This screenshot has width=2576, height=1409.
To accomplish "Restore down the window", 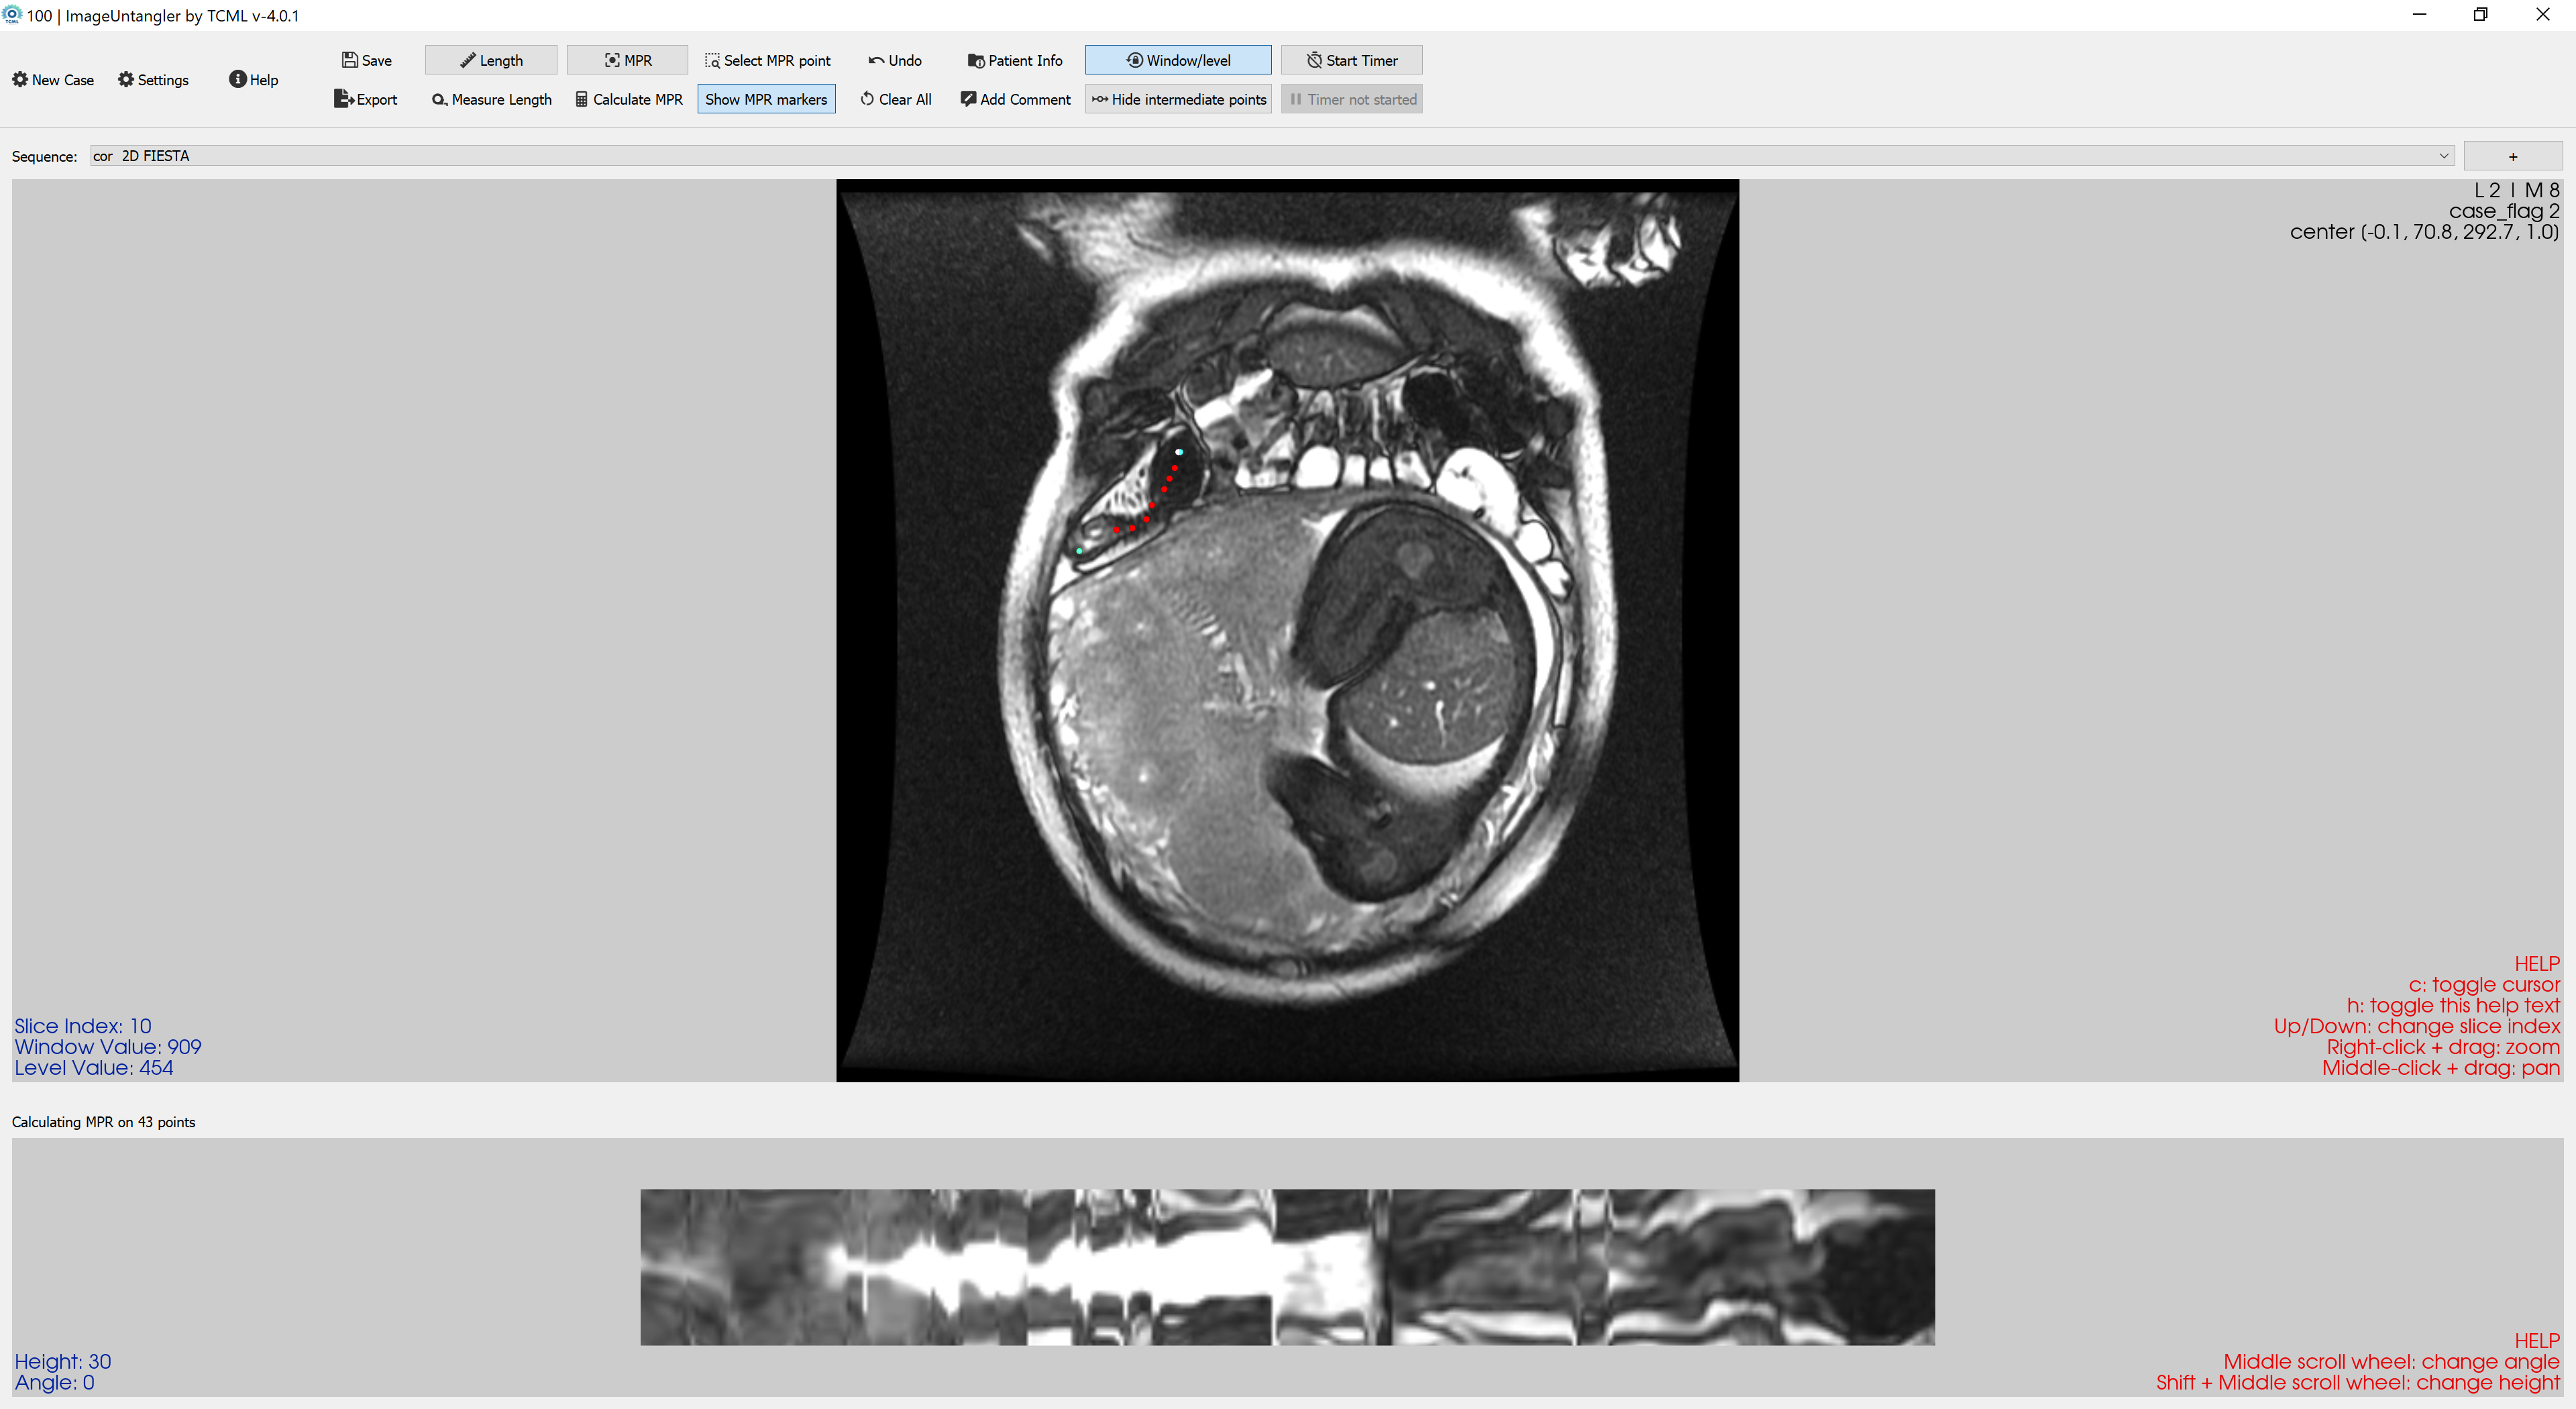I will (2481, 15).
